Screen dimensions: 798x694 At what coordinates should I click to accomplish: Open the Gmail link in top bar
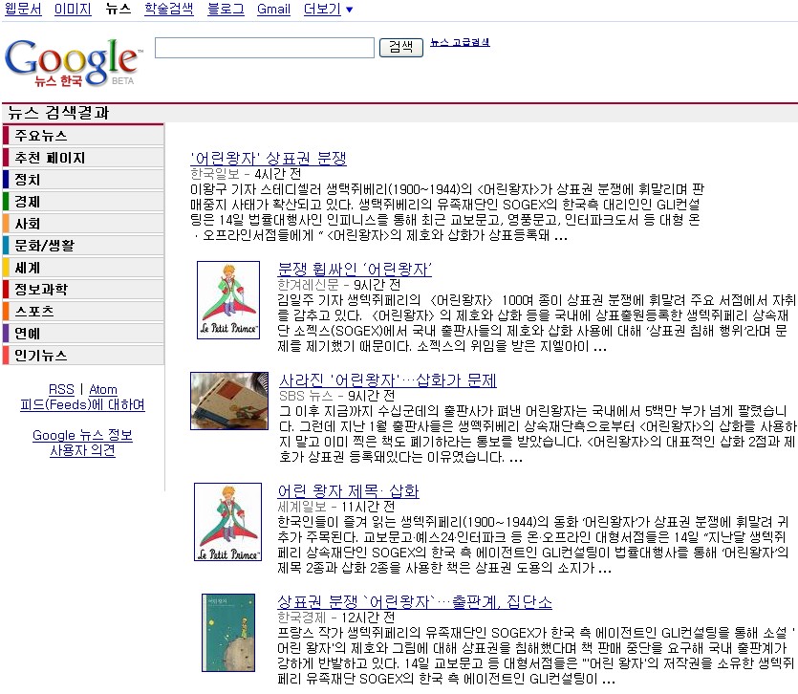(x=273, y=10)
